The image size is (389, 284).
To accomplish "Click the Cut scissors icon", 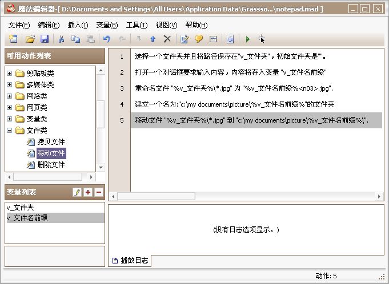I will click(x=61, y=39).
